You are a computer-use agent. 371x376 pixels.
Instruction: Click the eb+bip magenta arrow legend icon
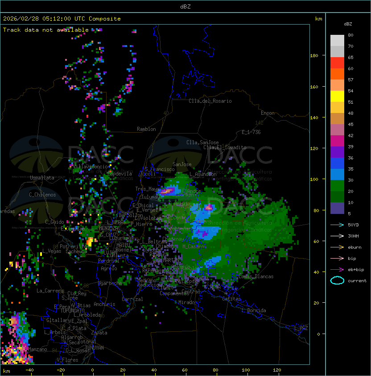[337, 270]
